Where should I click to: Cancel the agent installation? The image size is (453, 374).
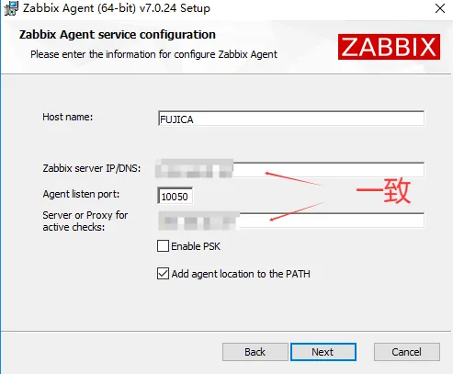(407, 352)
